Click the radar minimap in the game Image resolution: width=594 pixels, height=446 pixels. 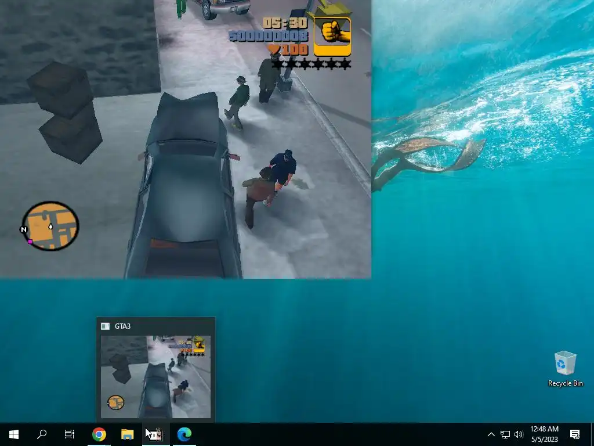(50, 226)
